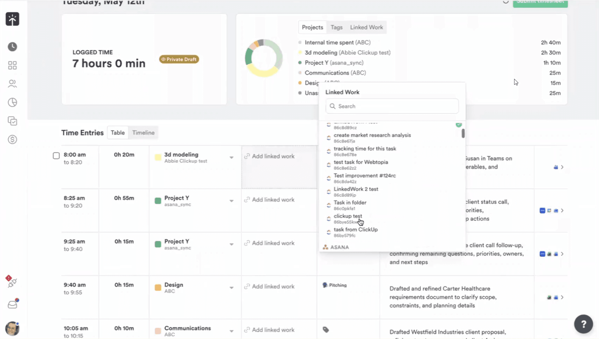Click the activity app icon in 8:00 am row

tap(556, 167)
